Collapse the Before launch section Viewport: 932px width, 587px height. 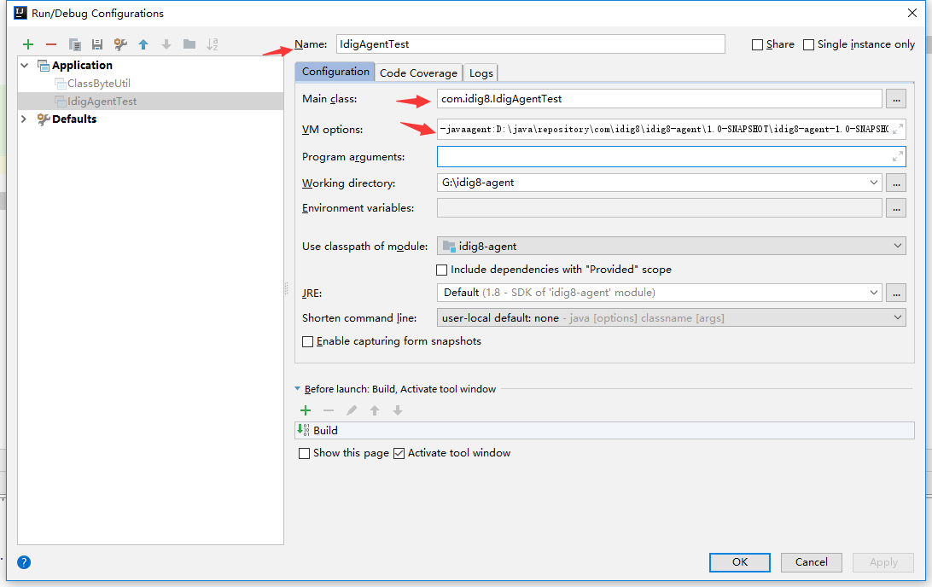297,389
